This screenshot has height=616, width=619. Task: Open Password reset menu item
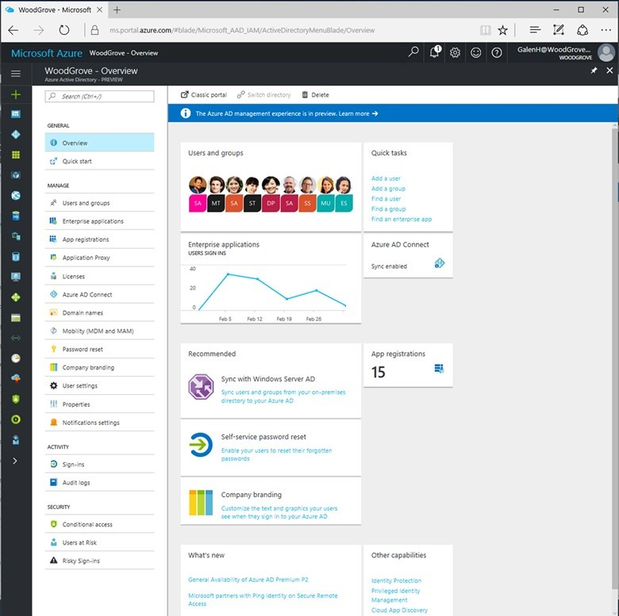point(99,349)
